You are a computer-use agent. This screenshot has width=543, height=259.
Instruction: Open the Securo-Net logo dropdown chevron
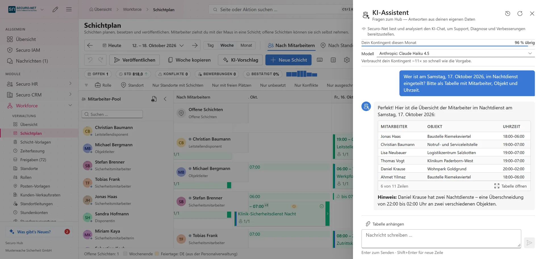tap(42, 9)
